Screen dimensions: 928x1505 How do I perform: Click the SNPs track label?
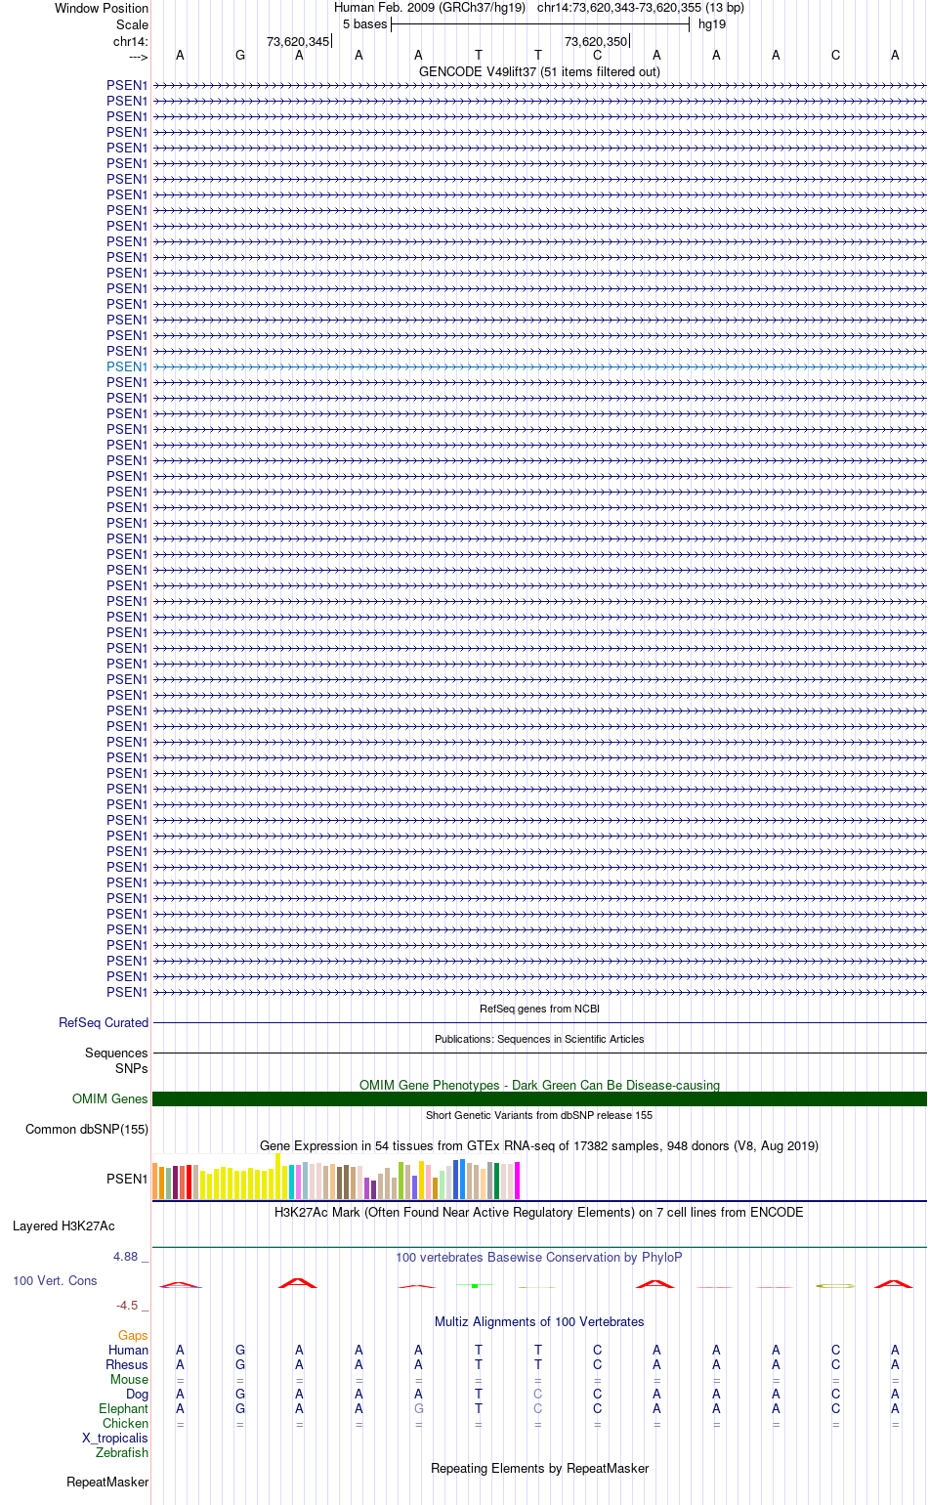click(132, 1069)
